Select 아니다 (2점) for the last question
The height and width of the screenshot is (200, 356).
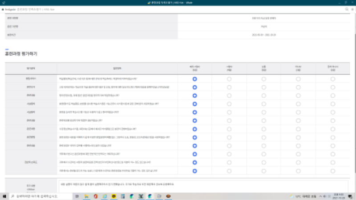pyautogui.click(x=298, y=170)
